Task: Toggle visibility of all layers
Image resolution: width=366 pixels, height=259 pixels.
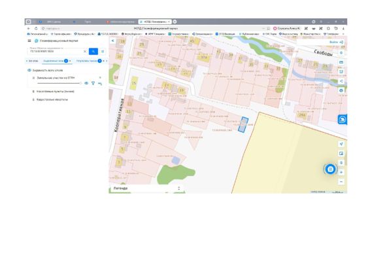Action: click(29, 70)
